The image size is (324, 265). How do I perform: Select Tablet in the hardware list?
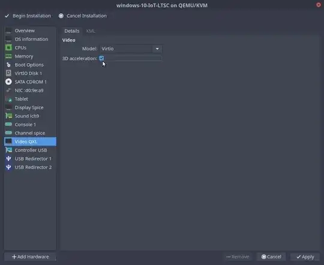pyautogui.click(x=30, y=99)
